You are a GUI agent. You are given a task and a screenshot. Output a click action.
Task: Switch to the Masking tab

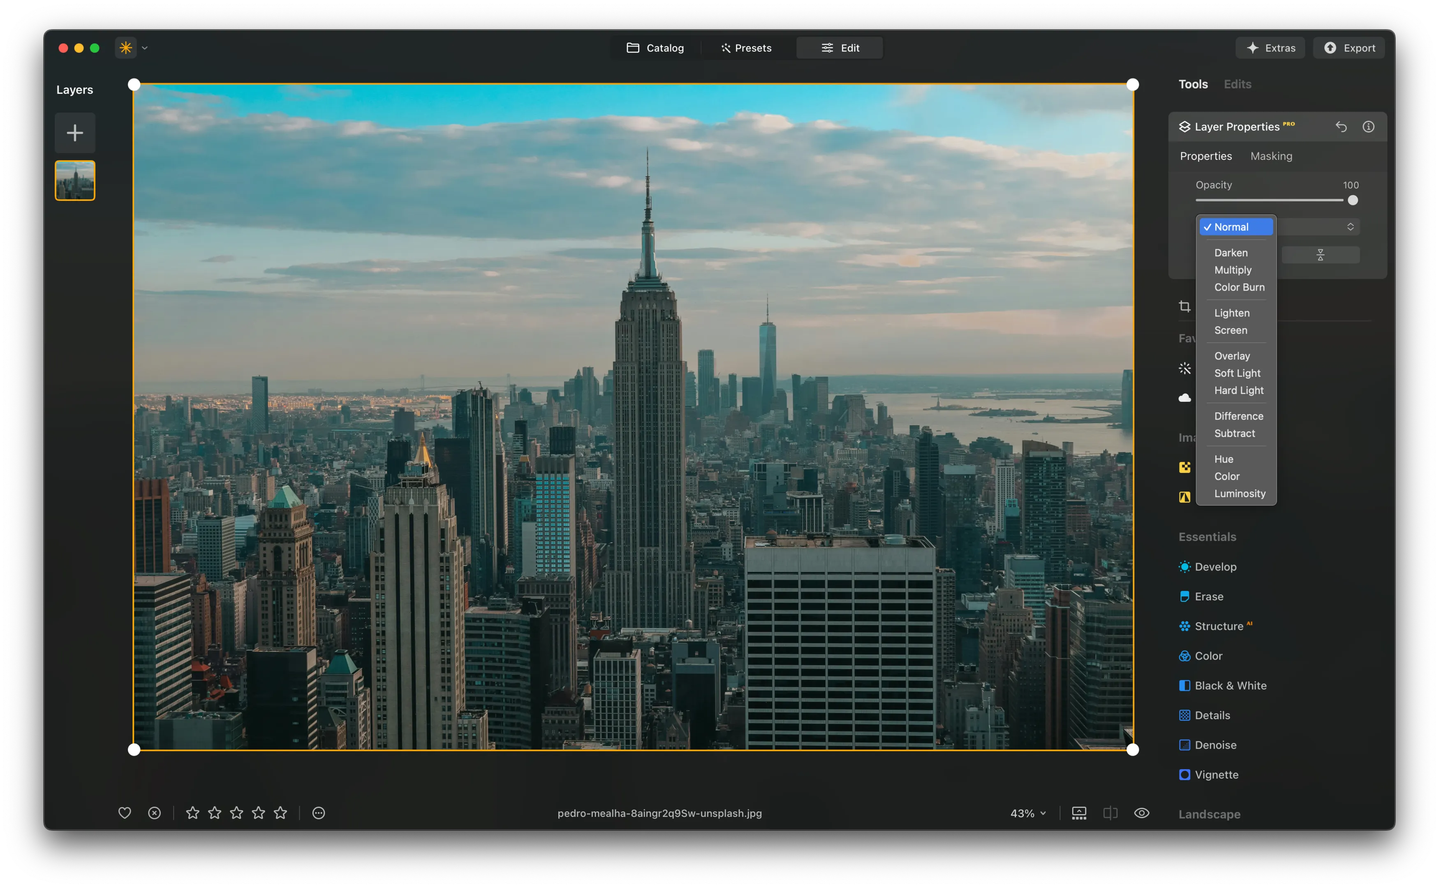1271,156
